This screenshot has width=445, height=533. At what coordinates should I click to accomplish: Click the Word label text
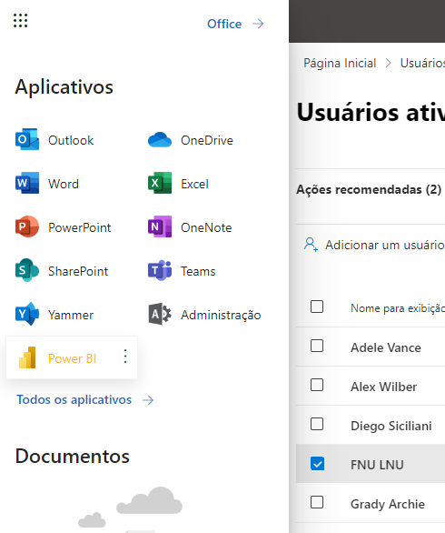point(64,184)
